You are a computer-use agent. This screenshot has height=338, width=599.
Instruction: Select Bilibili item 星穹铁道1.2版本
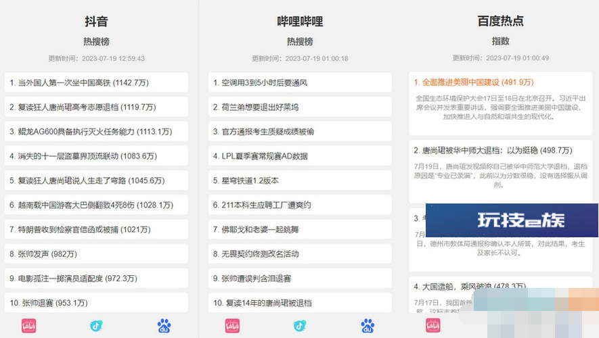[300, 180]
